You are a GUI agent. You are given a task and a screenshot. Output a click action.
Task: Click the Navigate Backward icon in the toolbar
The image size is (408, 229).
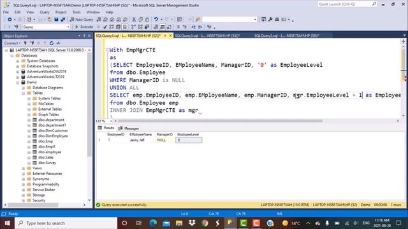[x=10, y=20]
